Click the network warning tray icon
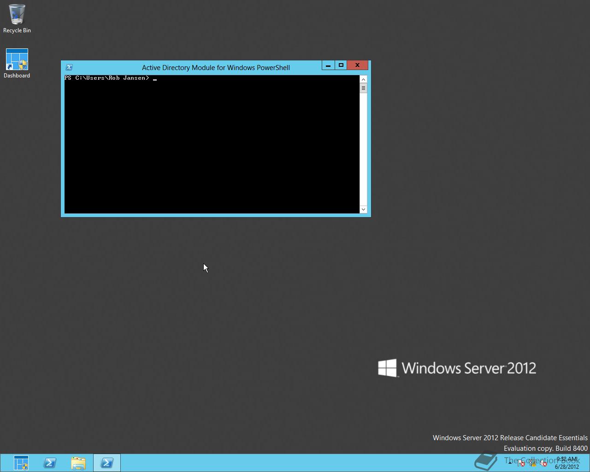Viewport: 590px width, 472px height. [533, 463]
